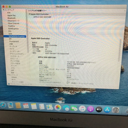The height and width of the screenshot is (128, 128).
Task: Select カードリーダー in the sidebar
Action: pos(15,51)
